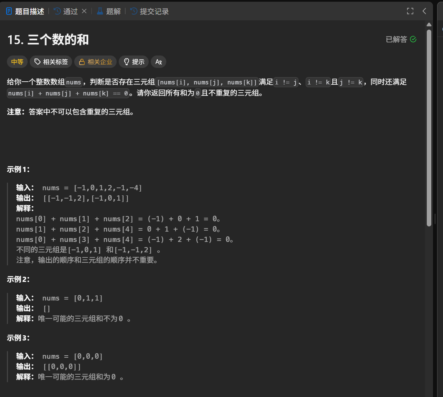Open the 题解 tab
The height and width of the screenshot is (397, 443).
109,11
